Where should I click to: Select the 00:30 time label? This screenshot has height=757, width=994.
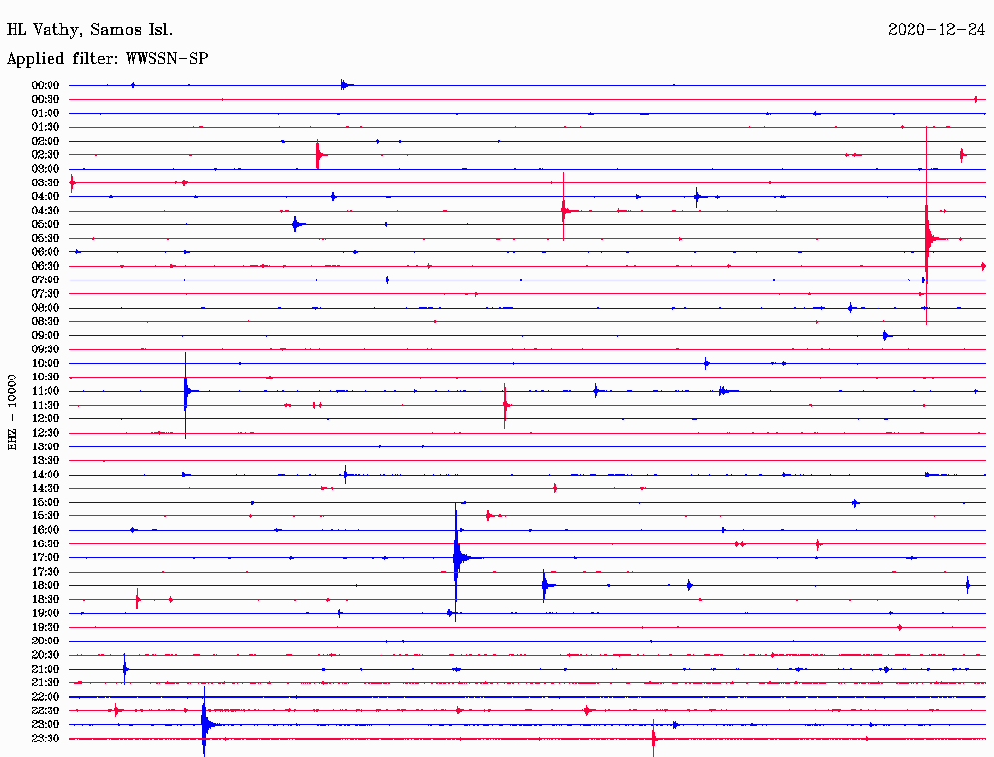click(46, 100)
